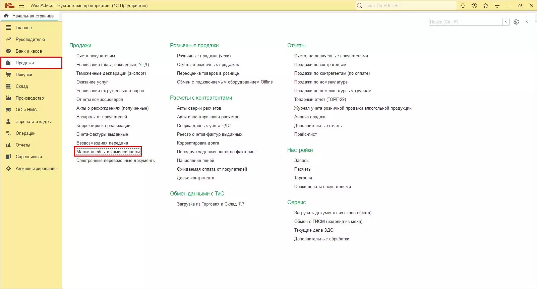Click the Зарплата и кадры person icon
537x289 pixels.
8,121
